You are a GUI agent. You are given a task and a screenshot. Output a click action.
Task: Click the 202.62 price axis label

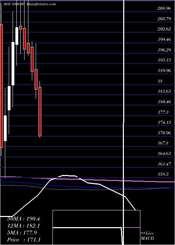click(x=164, y=29)
